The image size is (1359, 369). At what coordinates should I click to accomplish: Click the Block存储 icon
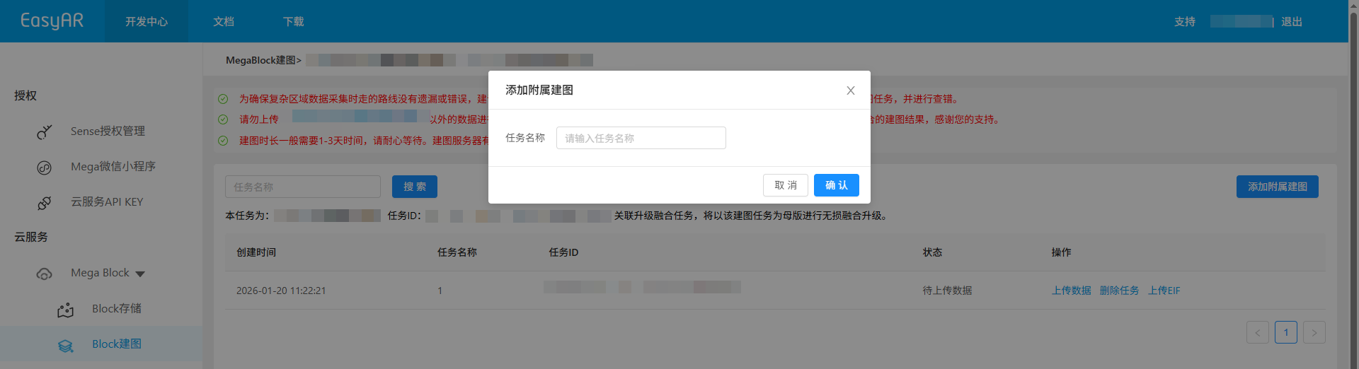(x=65, y=310)
